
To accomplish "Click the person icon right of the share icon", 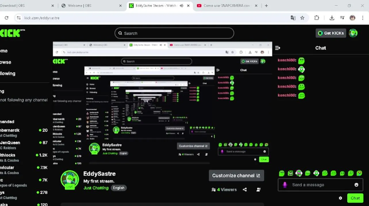I will tap(258, 189).
